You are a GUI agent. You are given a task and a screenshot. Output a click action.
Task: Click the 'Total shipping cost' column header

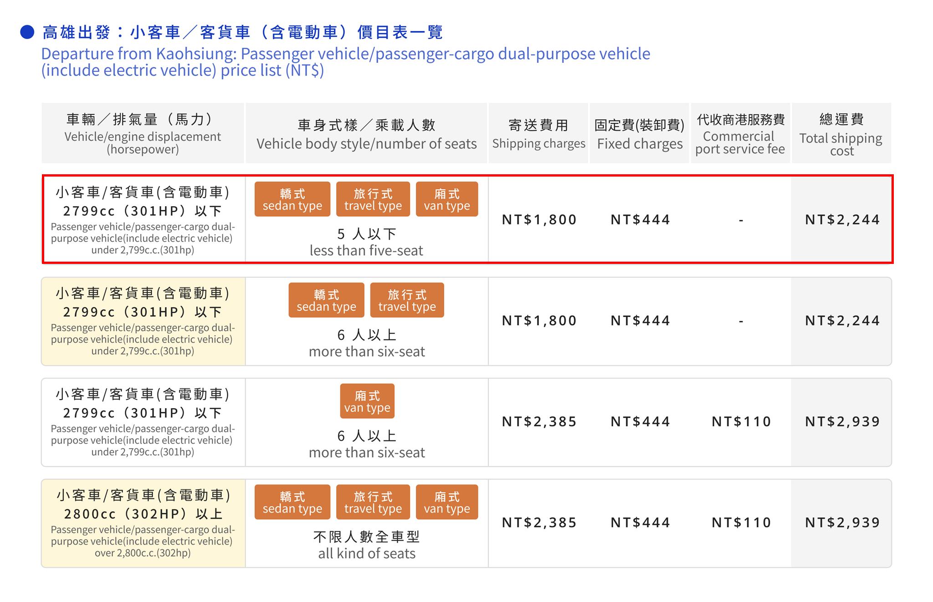(x=841, y=133)
